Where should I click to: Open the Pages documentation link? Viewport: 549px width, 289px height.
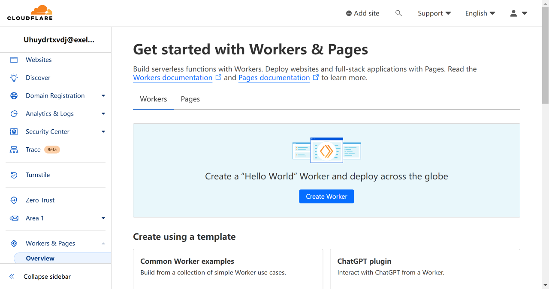[x=274, y=78]
